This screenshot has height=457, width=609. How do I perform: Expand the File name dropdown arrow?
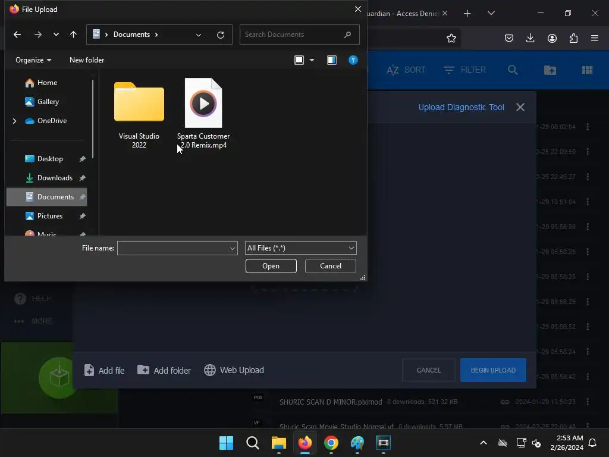233,248
